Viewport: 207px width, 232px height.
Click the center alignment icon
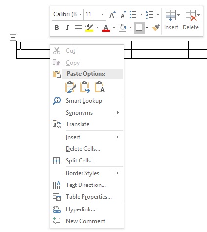tap(79, 28)
